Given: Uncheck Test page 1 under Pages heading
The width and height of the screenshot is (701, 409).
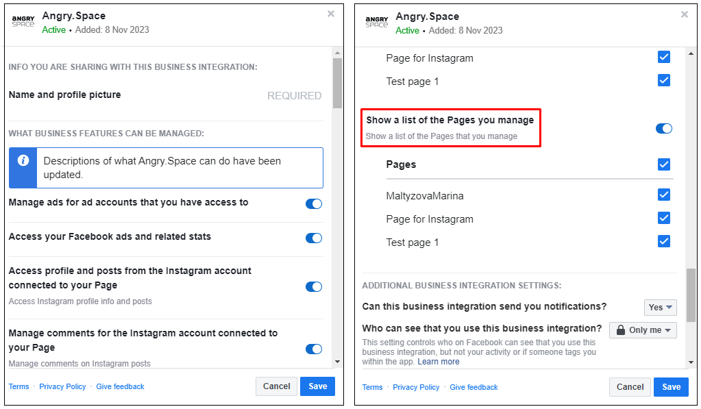Looking at the screenshot, I should click(664, 241).
